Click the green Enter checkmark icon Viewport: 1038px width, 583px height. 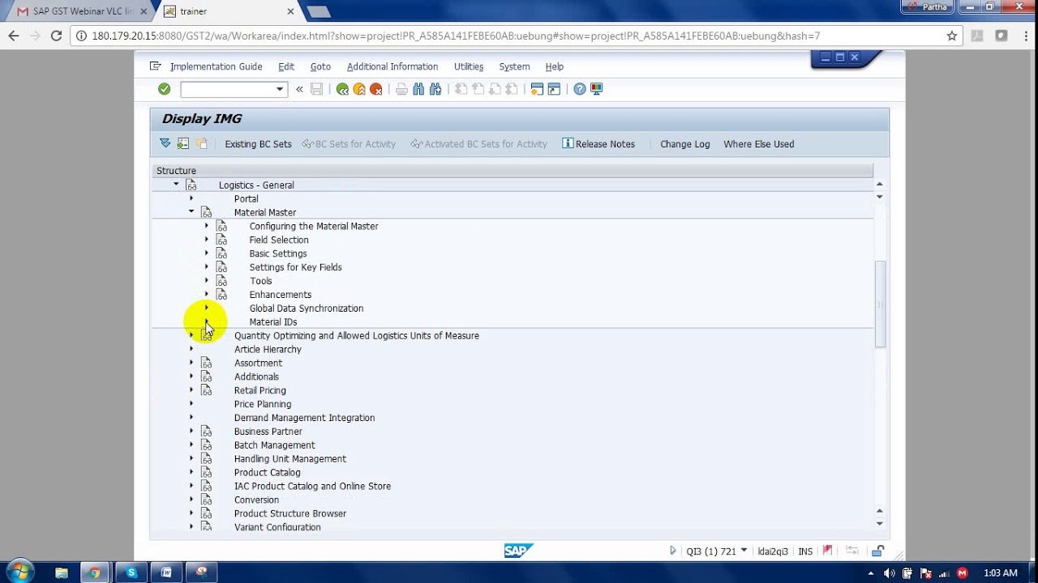[x=164, y=89]
